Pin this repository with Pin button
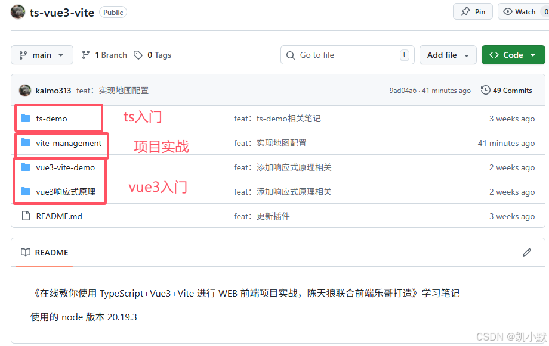 click(x=473, y=11)
